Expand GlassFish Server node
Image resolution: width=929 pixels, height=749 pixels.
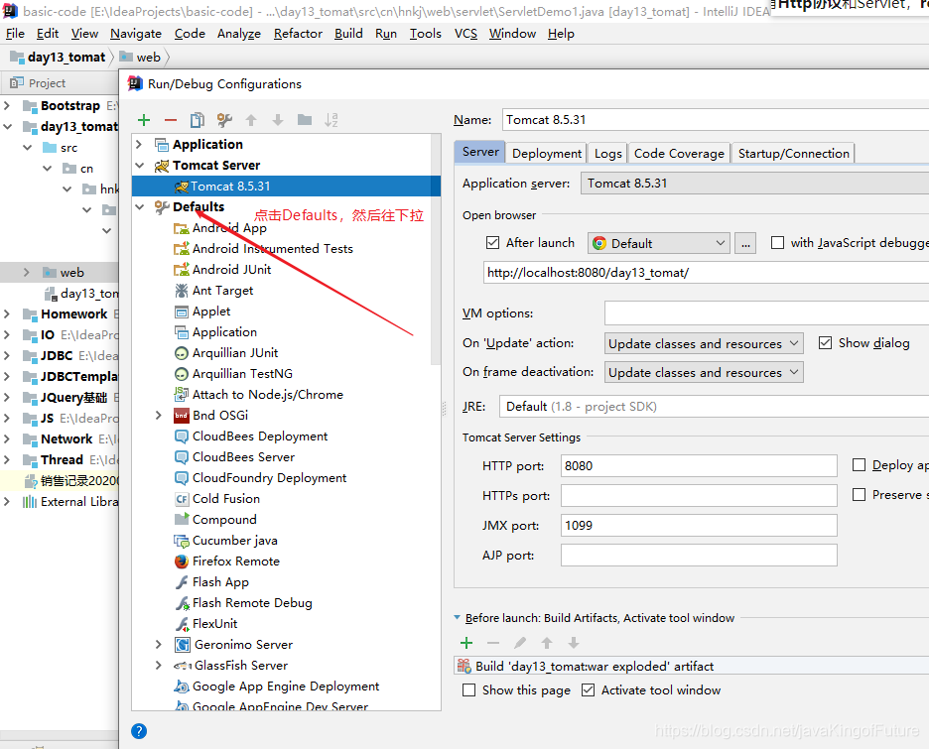(x=158, y=666)
